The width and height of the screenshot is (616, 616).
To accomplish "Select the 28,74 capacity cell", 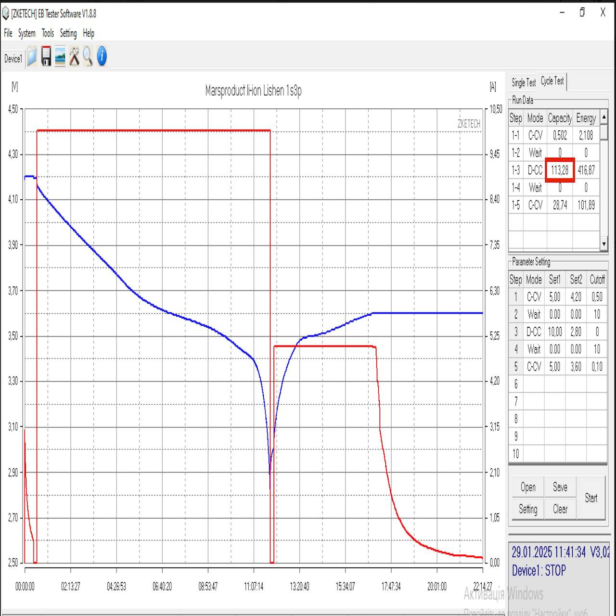I will [x=560, y=205].
